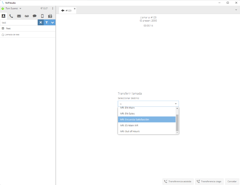Expand the Toni Suarez status dropdown
This screenshot has width=240, height=185.
[20, 9]
